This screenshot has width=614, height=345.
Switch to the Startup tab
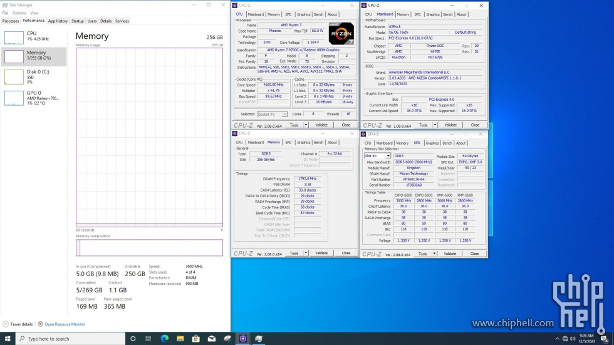(x=78, y=21)
